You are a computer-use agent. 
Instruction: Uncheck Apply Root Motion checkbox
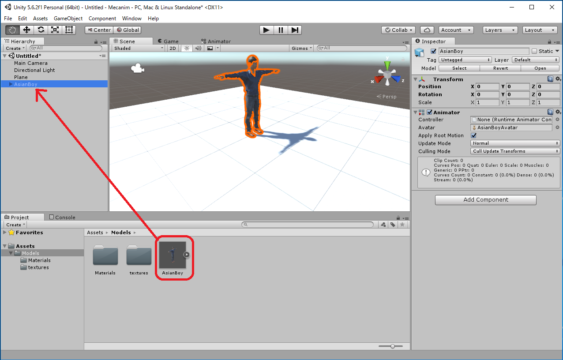click(474, 135)
